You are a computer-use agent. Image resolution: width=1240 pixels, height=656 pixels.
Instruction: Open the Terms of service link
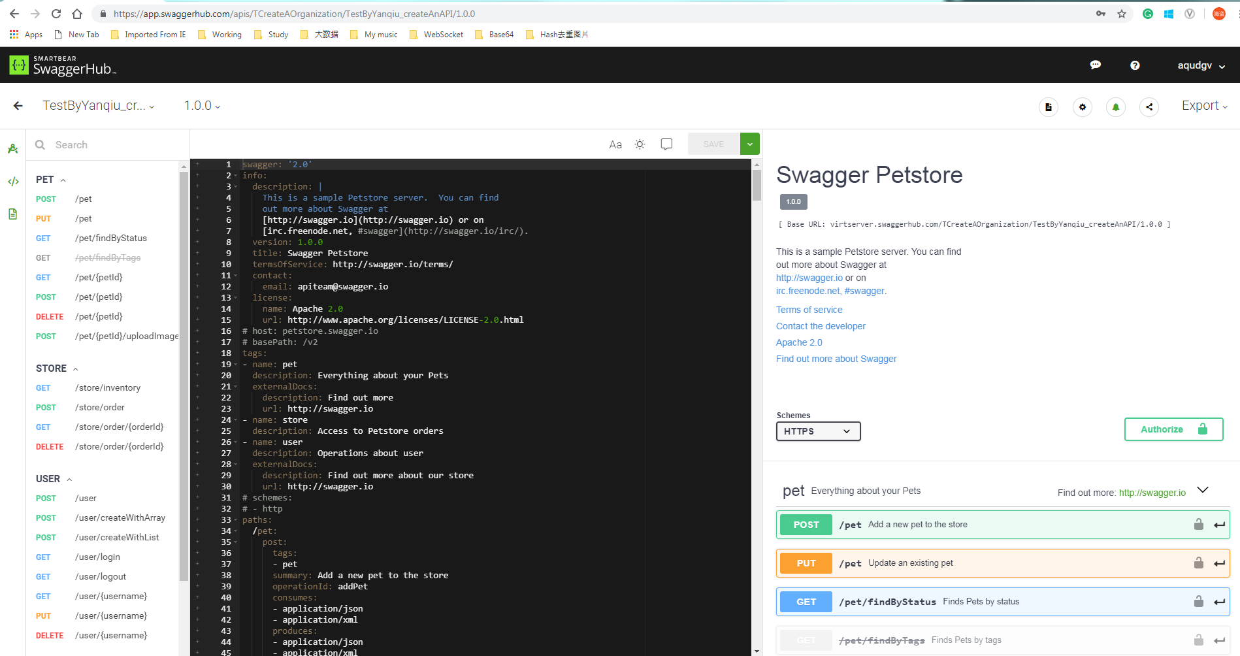[x=809, y=309]
